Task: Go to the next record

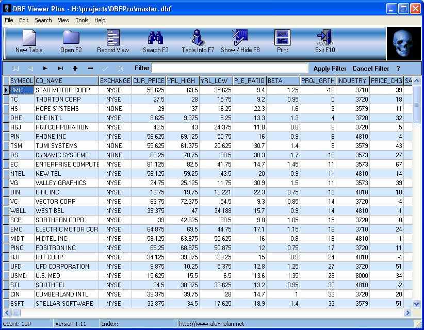Action: [45, 69]
